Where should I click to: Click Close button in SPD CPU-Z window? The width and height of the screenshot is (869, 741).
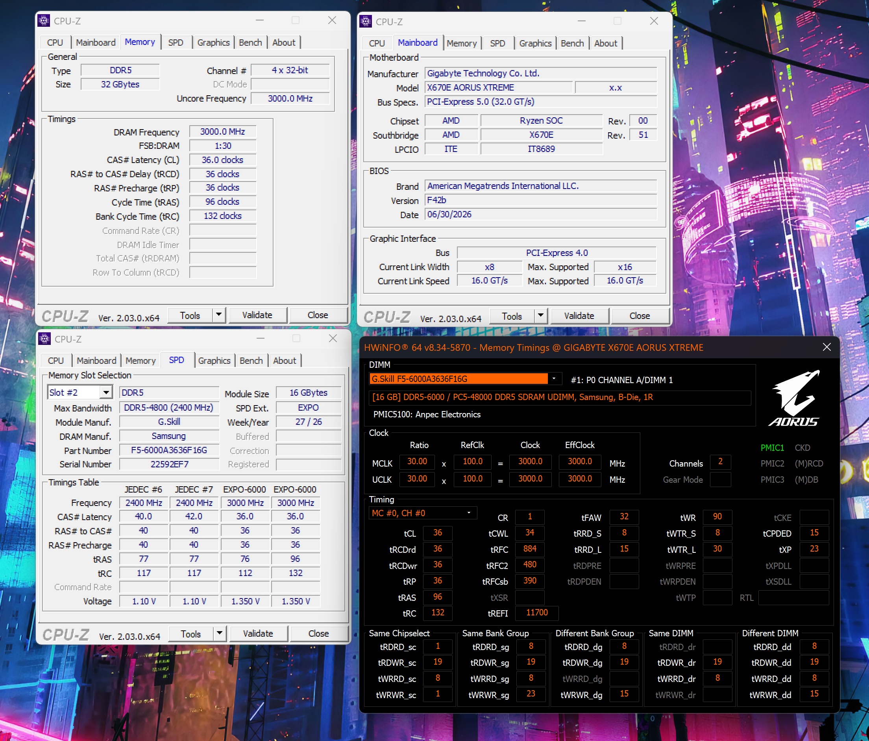(x=319, y=634)
